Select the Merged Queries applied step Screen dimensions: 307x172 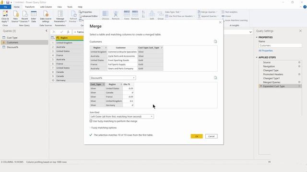click(x=272, y=82)
